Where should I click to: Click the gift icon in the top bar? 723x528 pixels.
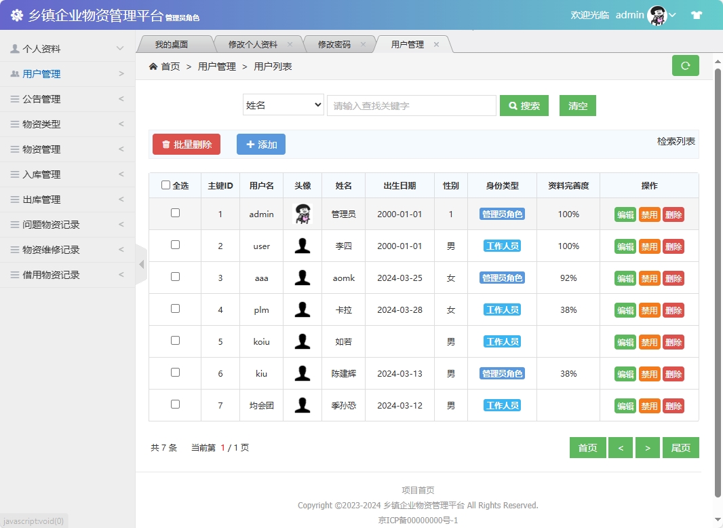pyautogui.click(x=696, y=14)
